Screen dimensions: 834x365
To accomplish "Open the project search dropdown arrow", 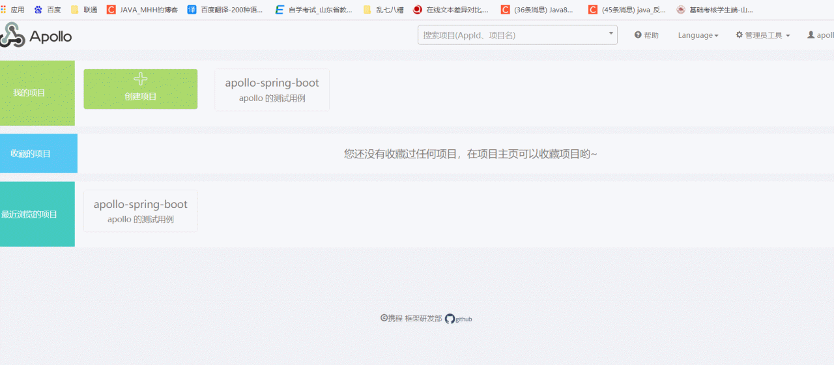I will [611, 33].
